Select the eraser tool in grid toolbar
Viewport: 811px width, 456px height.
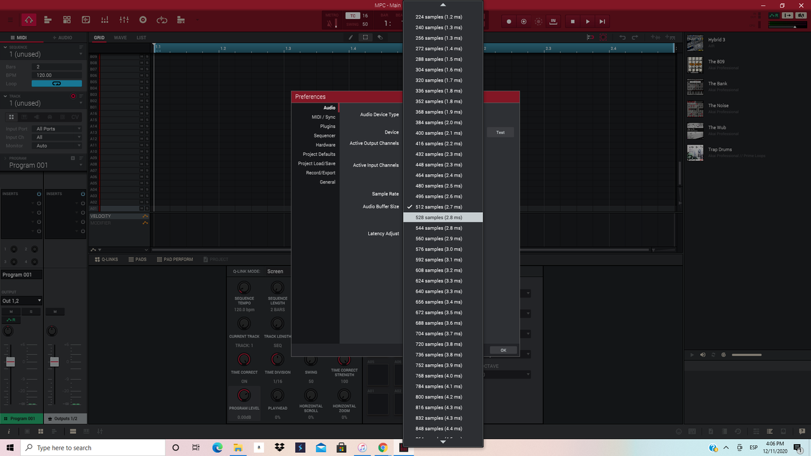380,37
